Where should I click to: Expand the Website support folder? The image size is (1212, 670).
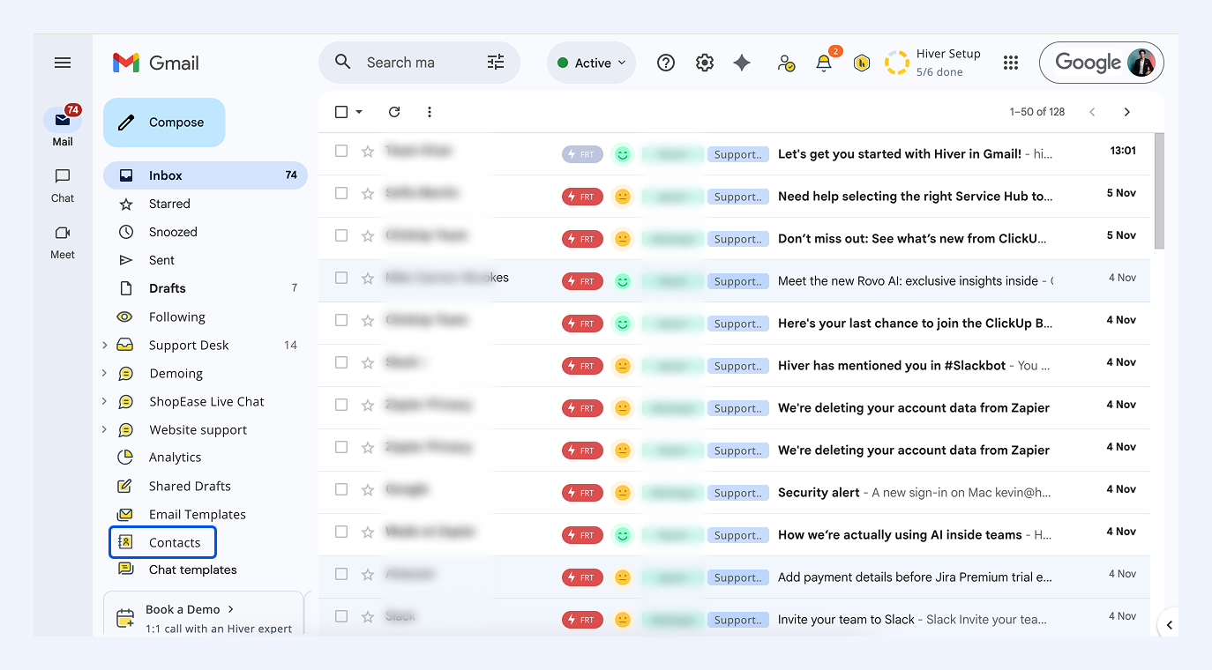pyautogui.click(x=104, y=429)
